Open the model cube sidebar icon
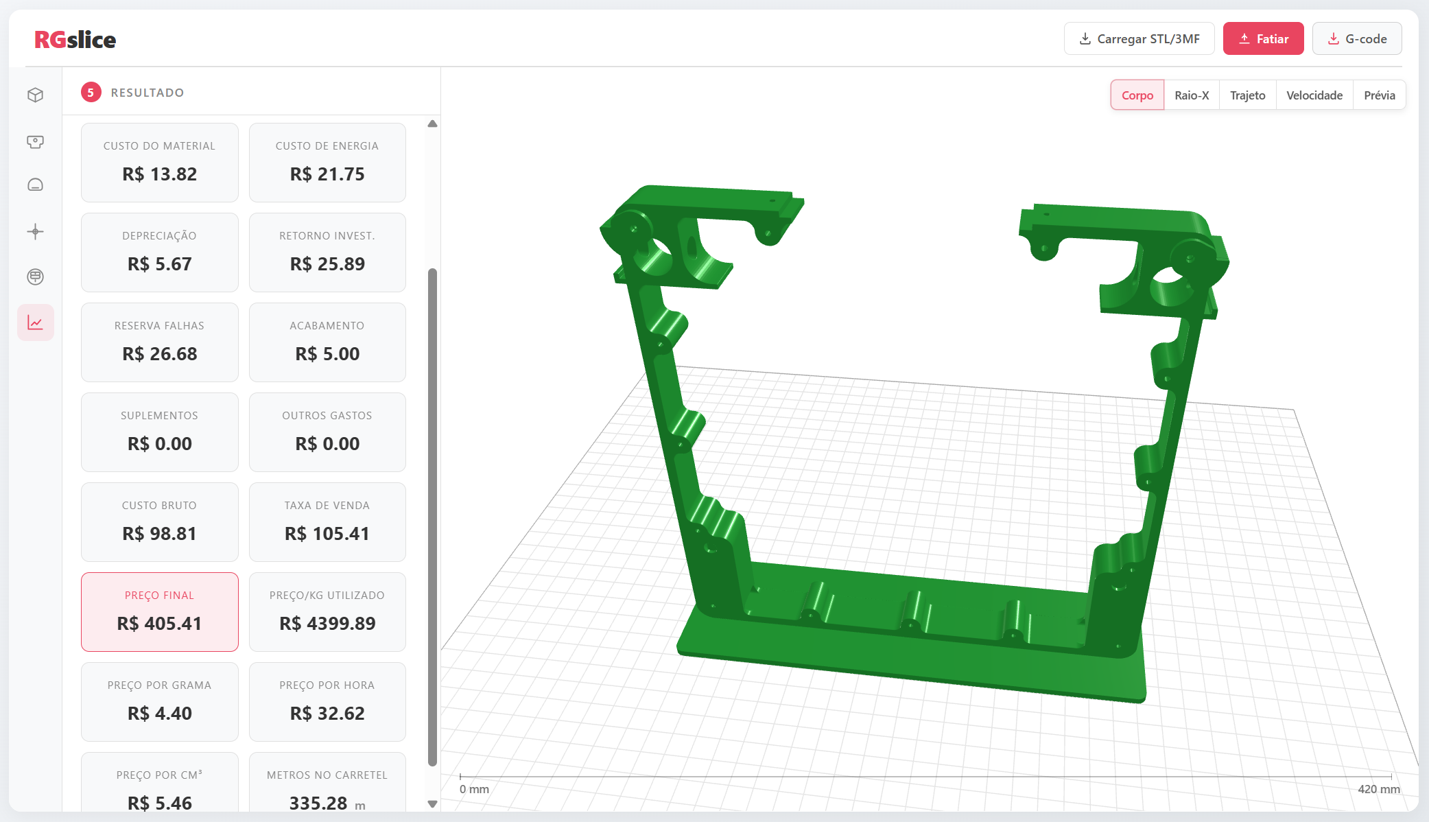 (36, 95)
